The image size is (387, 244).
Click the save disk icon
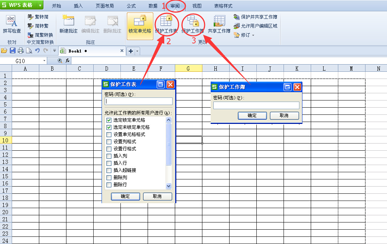(12, 51)
